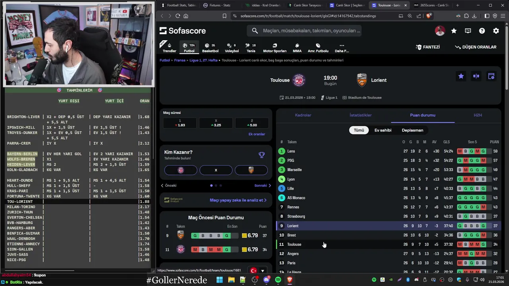Click the browser address bar URL
509x286 pixels.
[x=308, y=16]
